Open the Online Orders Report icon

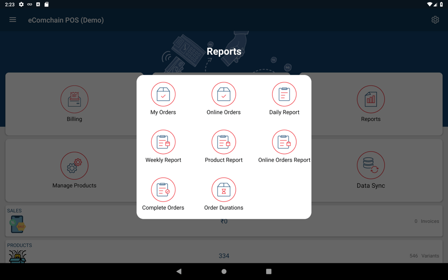(284, 142)
